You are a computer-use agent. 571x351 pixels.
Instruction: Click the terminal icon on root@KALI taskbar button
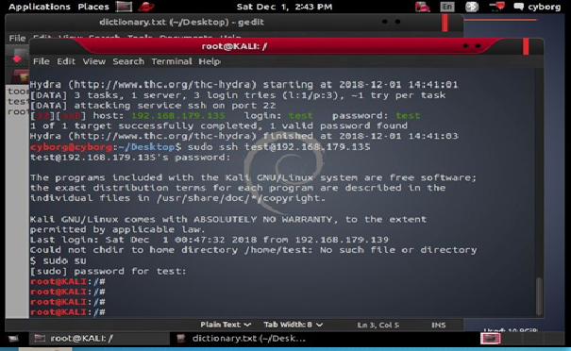40,338
